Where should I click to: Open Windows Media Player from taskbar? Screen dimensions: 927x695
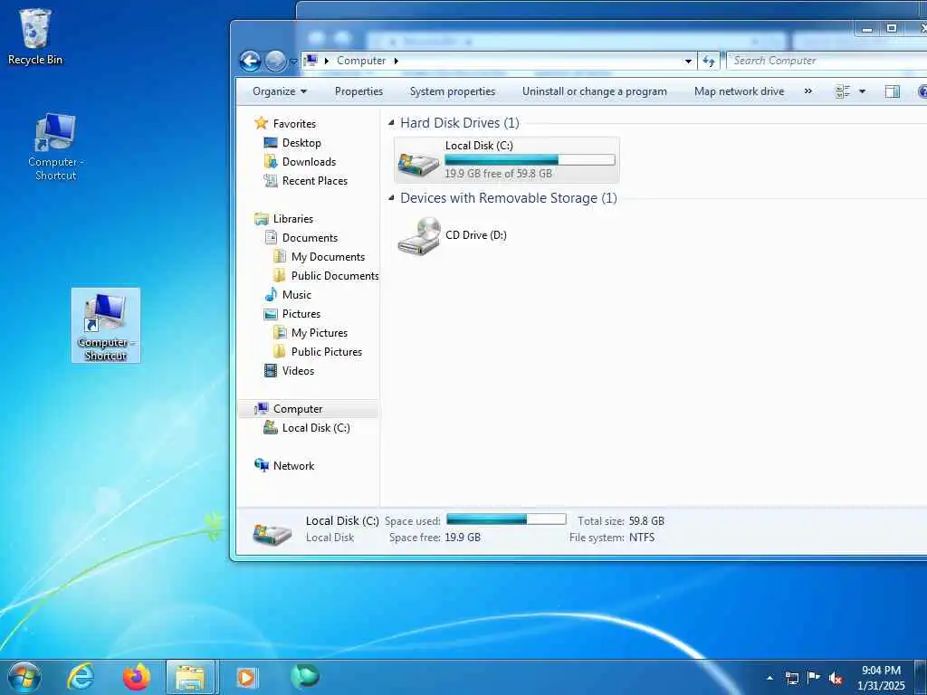coord(246,677)
